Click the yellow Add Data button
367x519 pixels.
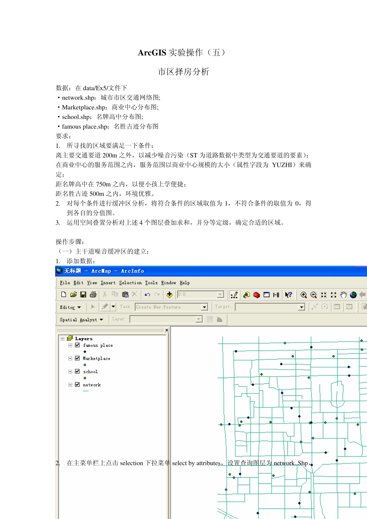(x=169, y=295)
